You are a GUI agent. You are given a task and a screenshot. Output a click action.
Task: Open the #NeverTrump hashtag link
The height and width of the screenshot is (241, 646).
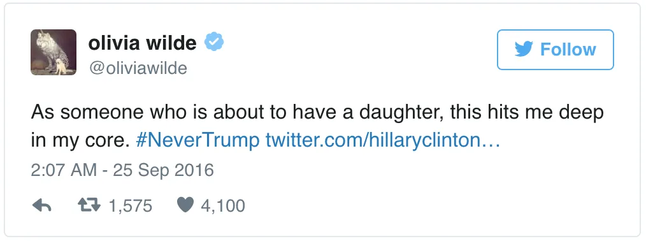(x=197, y=140)
